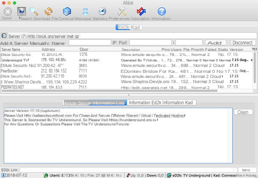Open the server.met.gz URL link

[53, 36]
